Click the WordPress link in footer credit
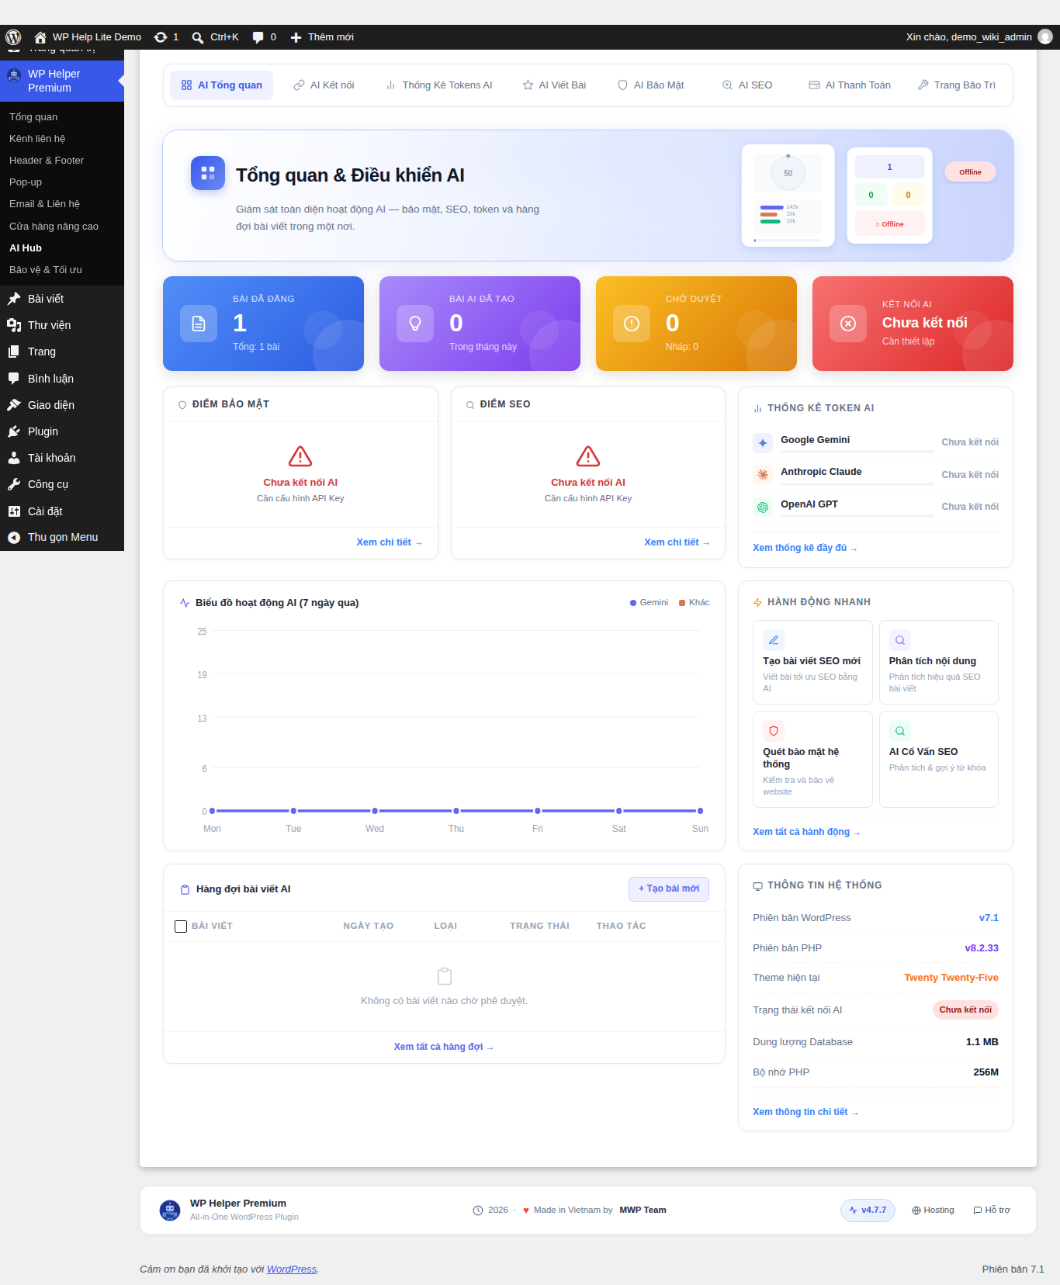1060x1285 pixels. click(x=292, y=1269)
